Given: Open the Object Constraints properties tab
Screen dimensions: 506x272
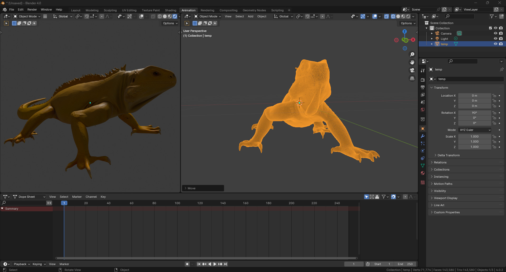Looking at the screenshot, I should coord(423,158).
